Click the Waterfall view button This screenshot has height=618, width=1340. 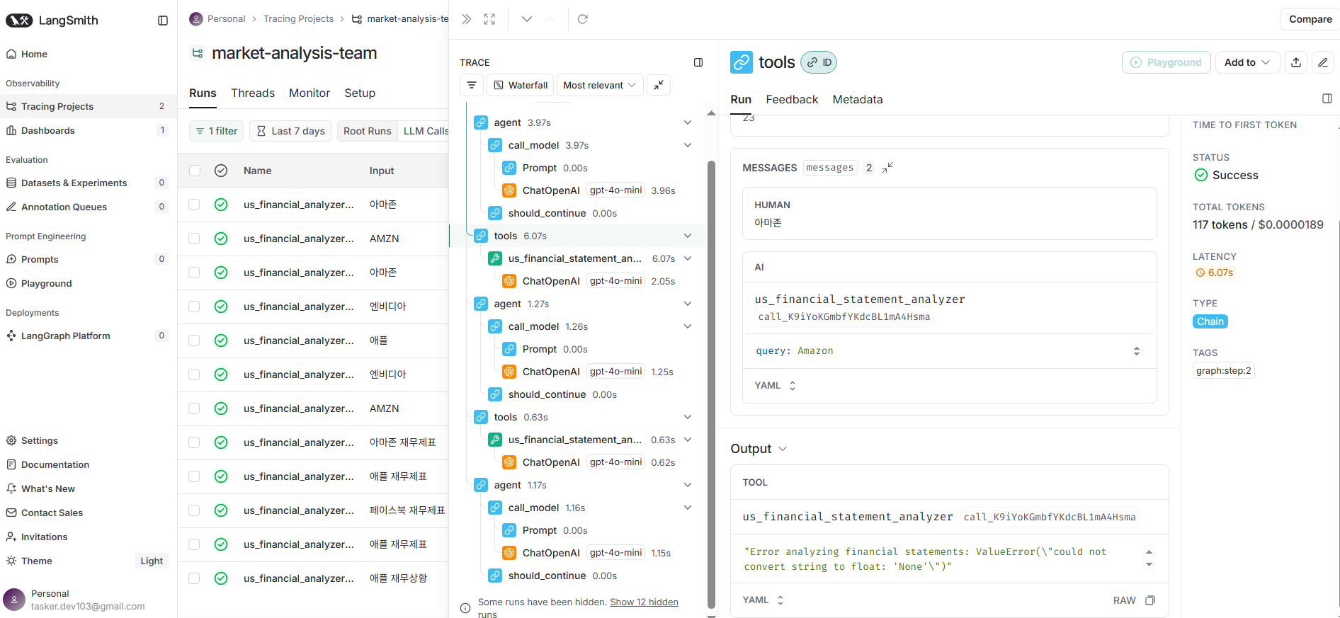[x=521, y=85]
